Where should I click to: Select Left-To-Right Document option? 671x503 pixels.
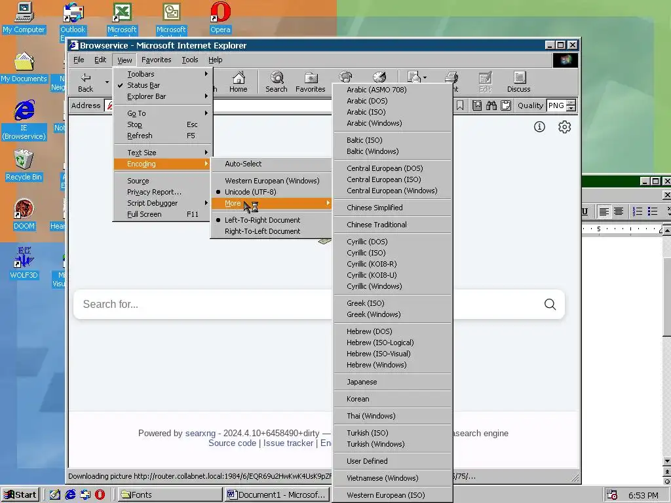click(271, 220)
